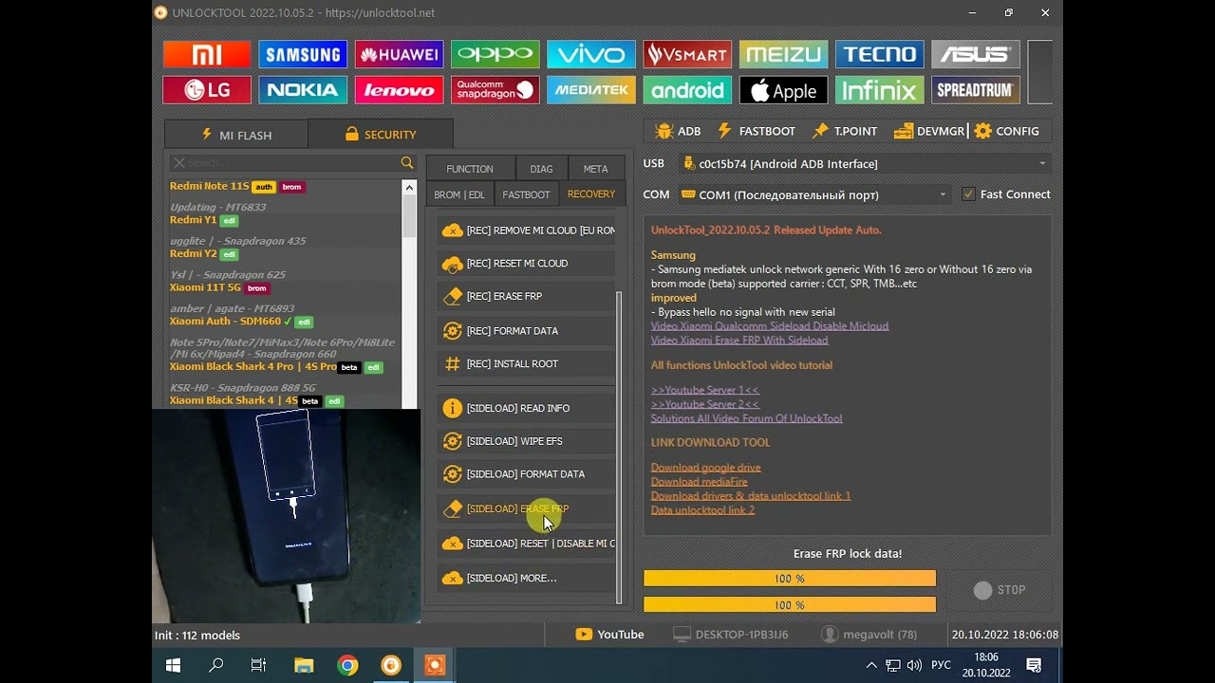Open the FASTBOOT tools button
The width and height of the screenshot is (1215, 683).
coord(757,131)
